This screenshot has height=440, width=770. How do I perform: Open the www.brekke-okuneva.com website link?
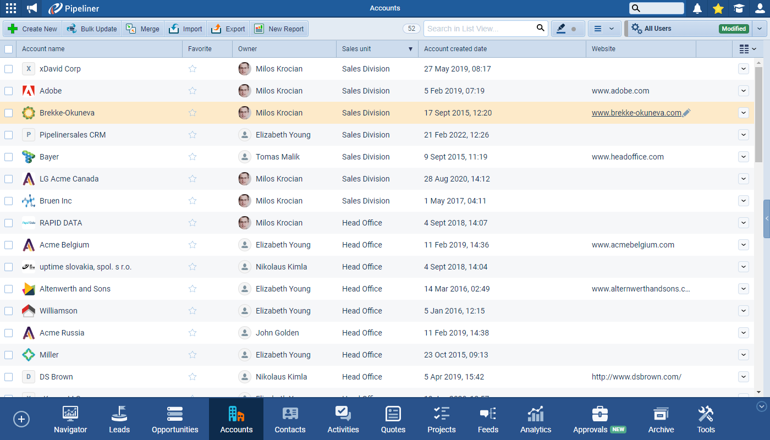(636, 113)
